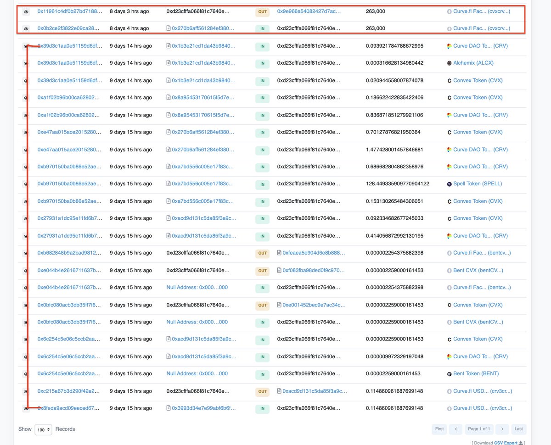551x445 pixels.
Task: Open Bent CVX token link in 0xf083fba98ded0f9c970 row
Action: 478,270
